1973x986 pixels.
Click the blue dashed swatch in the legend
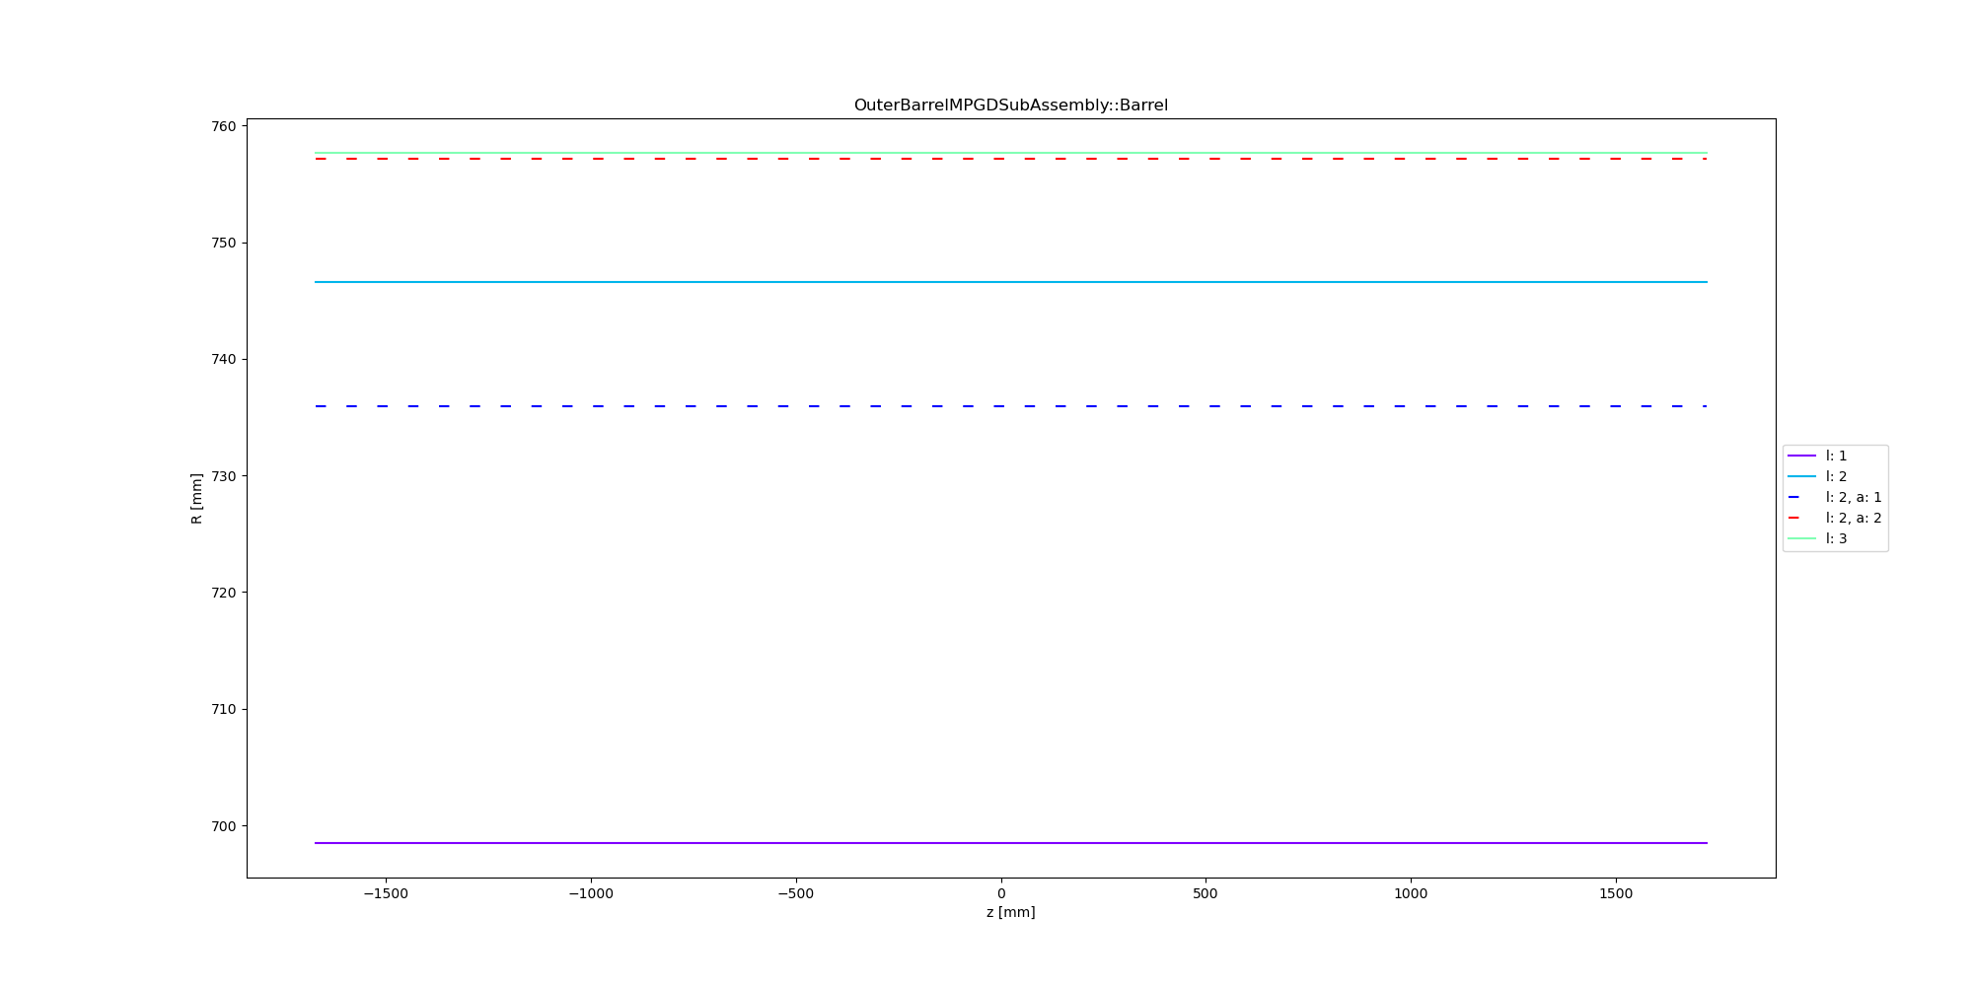click(x=1801, y=497)
